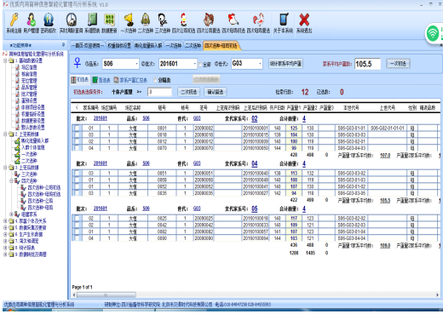The height and width of the screenshot is (314, 443).
Task: Open 用户管理 from the toolbar
Action: (x=32, y=20)
